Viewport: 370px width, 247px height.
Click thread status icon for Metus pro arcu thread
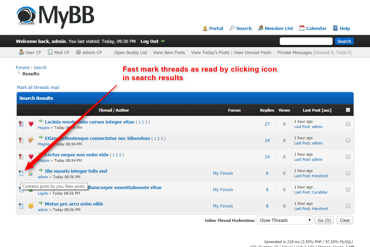[21, 206]
